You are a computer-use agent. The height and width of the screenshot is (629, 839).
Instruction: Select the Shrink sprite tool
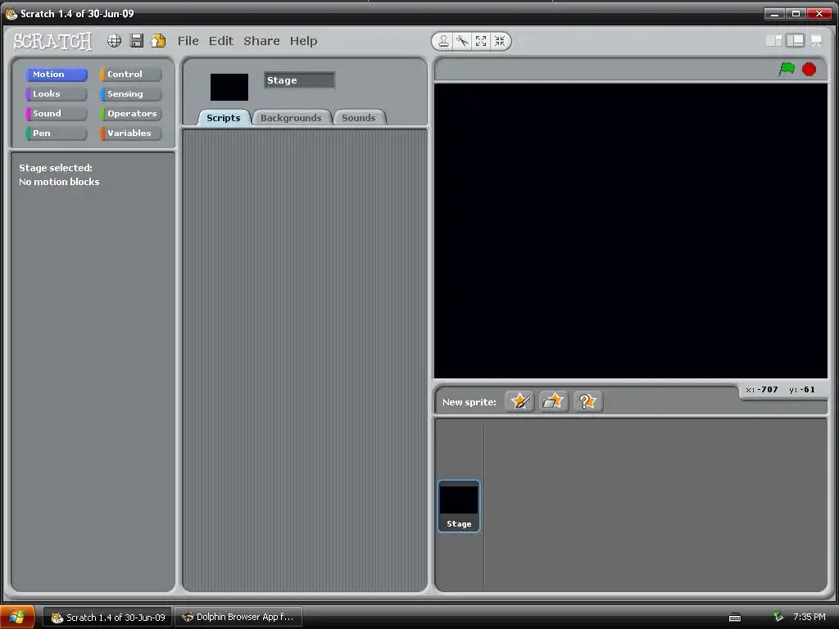[500, 41]
